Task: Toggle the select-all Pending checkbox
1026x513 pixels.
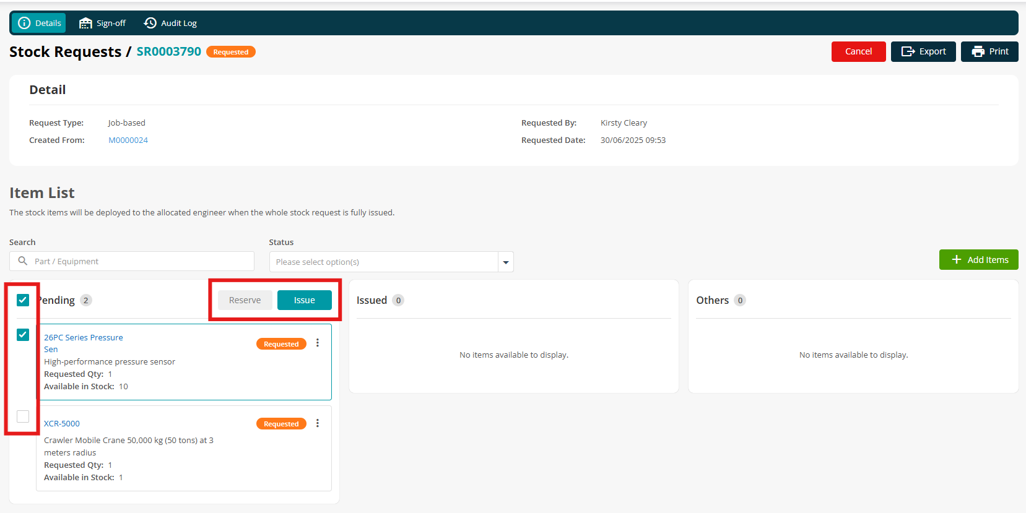Action: coord(23,300)
